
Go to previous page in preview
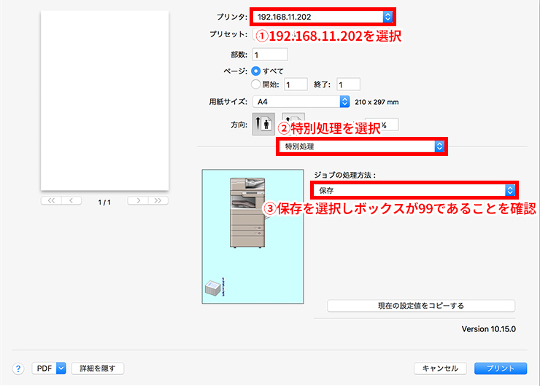coord(72,200)
